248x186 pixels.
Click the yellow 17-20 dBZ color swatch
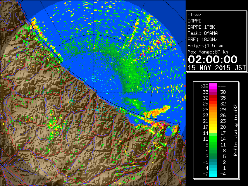213,127
